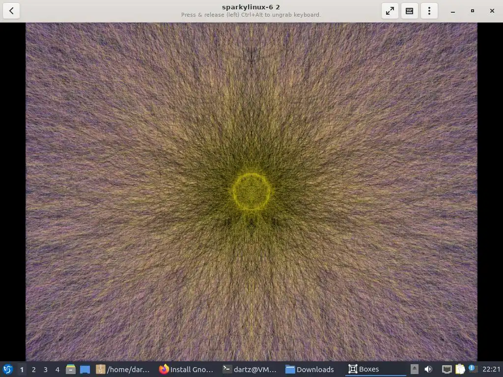The height and width of the screenshot is (377, 503).
Task: Switch to workspace 4
Action: click(57, 370)
